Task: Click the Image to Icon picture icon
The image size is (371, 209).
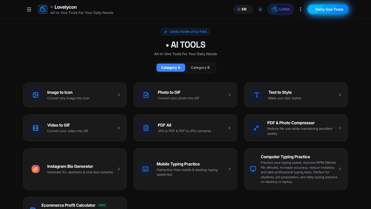Action: tap(36, 95)
